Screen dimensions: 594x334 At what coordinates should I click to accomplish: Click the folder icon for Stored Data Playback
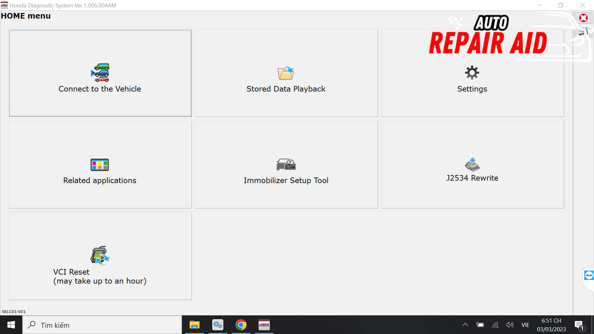[x=286, y=73]
